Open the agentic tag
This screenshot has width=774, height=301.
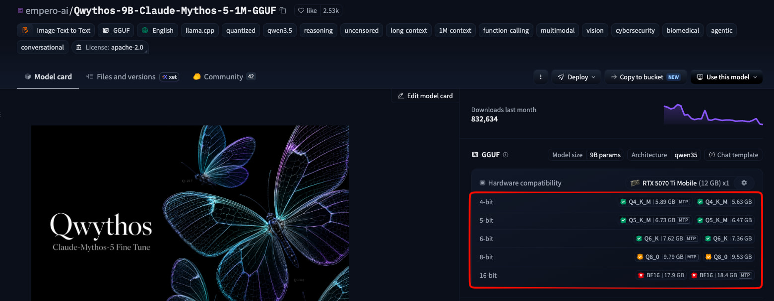pyautogui.click(x=721, y=30)
